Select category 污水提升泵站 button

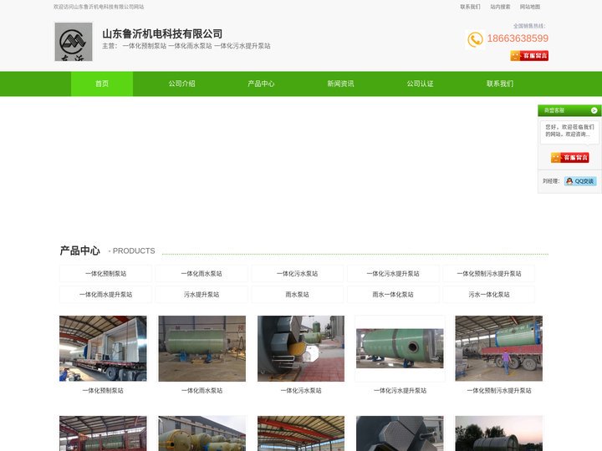click(202, 295)
